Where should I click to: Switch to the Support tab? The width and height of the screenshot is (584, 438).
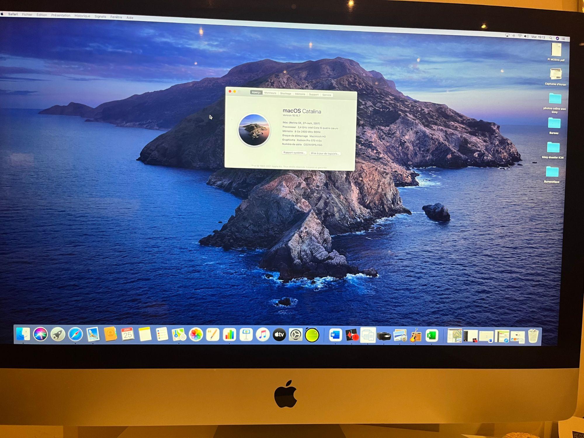[x=314, y=94]
